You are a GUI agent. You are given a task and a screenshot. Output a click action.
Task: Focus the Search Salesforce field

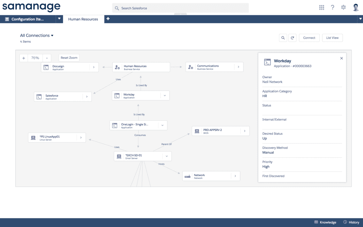(x=180, y=8)
